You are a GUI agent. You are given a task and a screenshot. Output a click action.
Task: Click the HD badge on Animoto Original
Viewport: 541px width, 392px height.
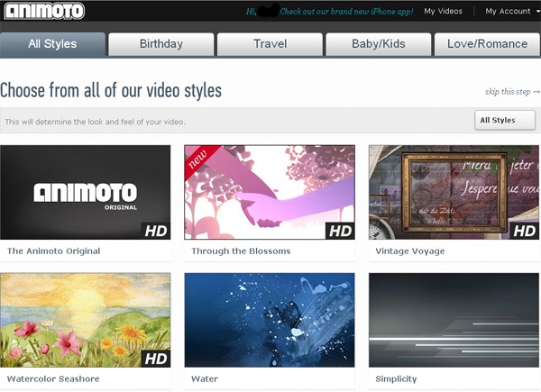[156, 231]
